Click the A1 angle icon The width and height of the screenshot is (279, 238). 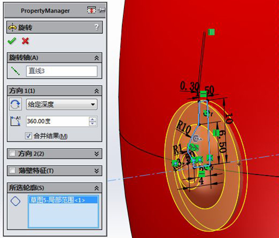(15, 121)
